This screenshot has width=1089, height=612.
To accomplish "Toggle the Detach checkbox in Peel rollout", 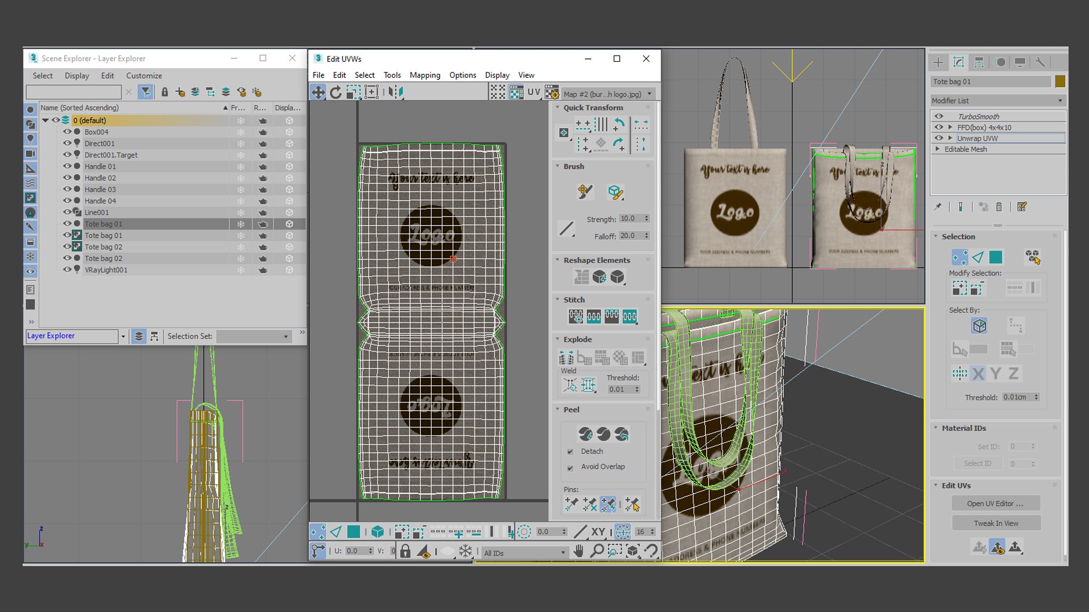I will pos(570,452).
